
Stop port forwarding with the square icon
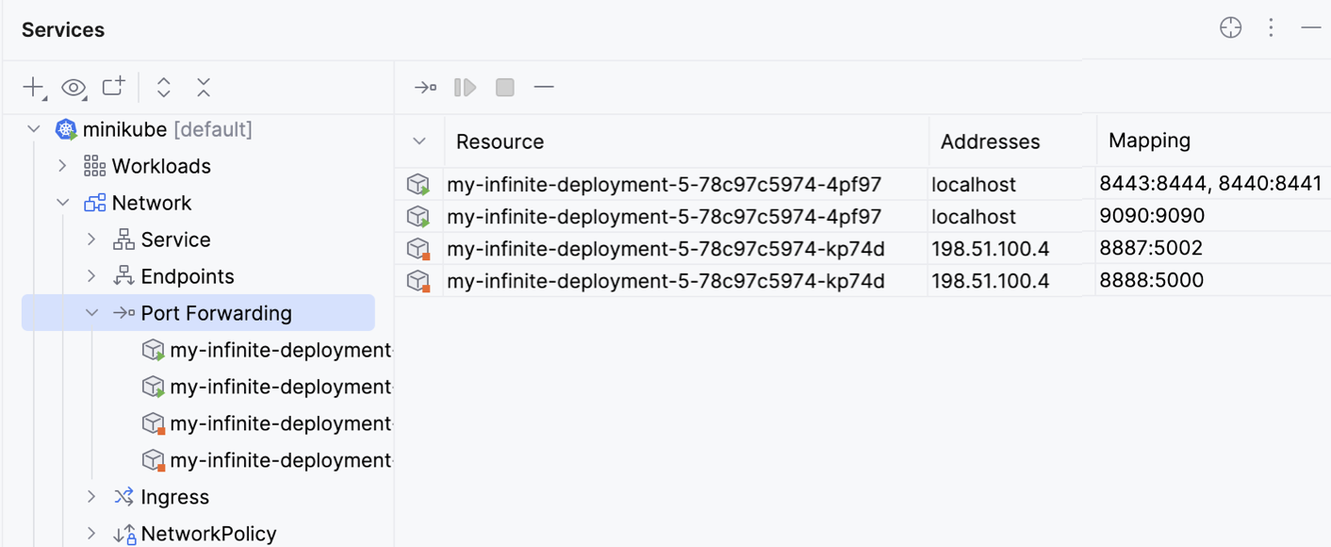click(x=504, y=87)
